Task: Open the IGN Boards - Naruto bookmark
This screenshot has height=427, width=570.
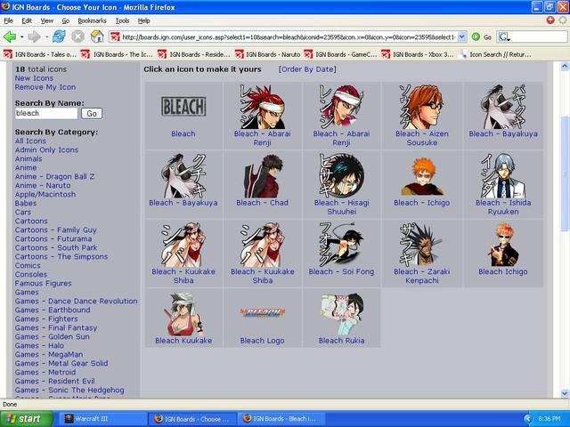Action: tap(268, 54)
